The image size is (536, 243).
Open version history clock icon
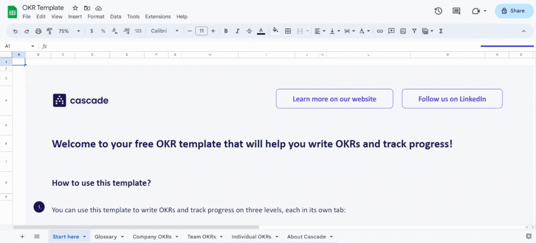(438, 11)
